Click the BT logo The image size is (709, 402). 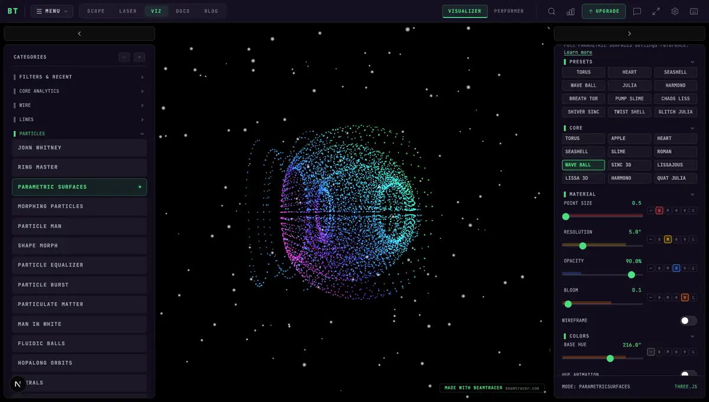(x=12, y=11)
